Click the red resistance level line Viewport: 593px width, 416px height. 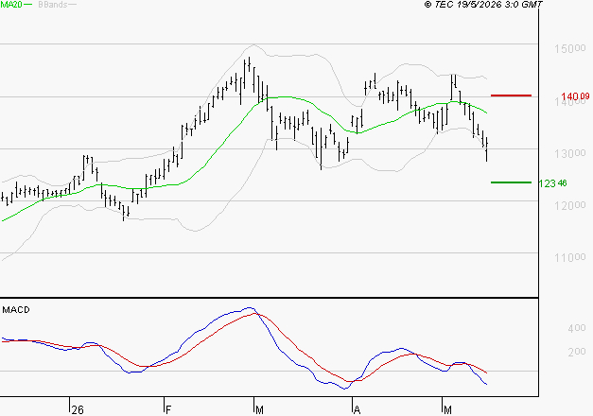click(511, 95)
